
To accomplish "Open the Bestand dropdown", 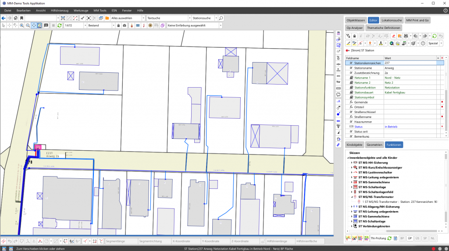I will pyautogui.click(x=100, y=25).
